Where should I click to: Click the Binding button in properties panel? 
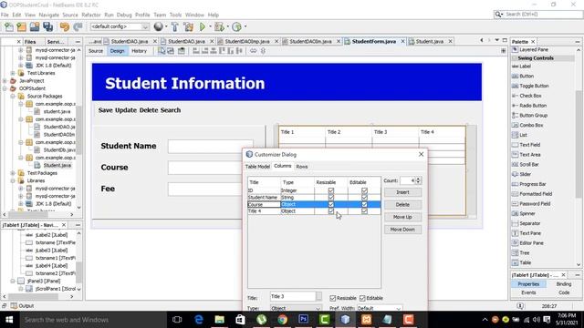(x=564, y=283)
